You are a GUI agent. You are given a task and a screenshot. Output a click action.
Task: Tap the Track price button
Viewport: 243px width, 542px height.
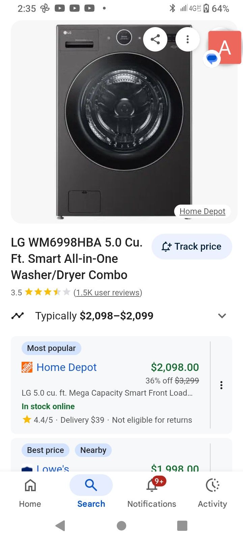(192, 247)
